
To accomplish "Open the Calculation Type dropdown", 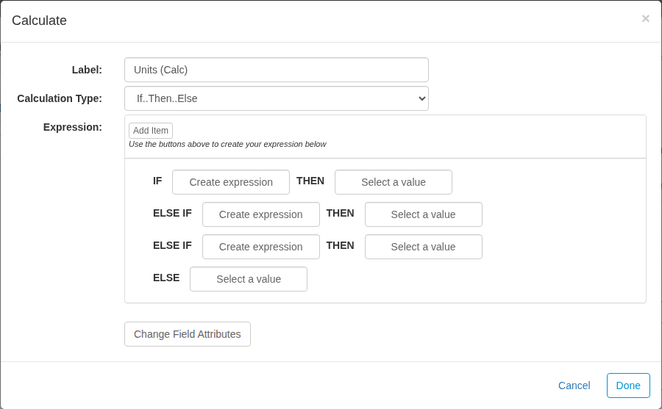I will coord(277,98).
